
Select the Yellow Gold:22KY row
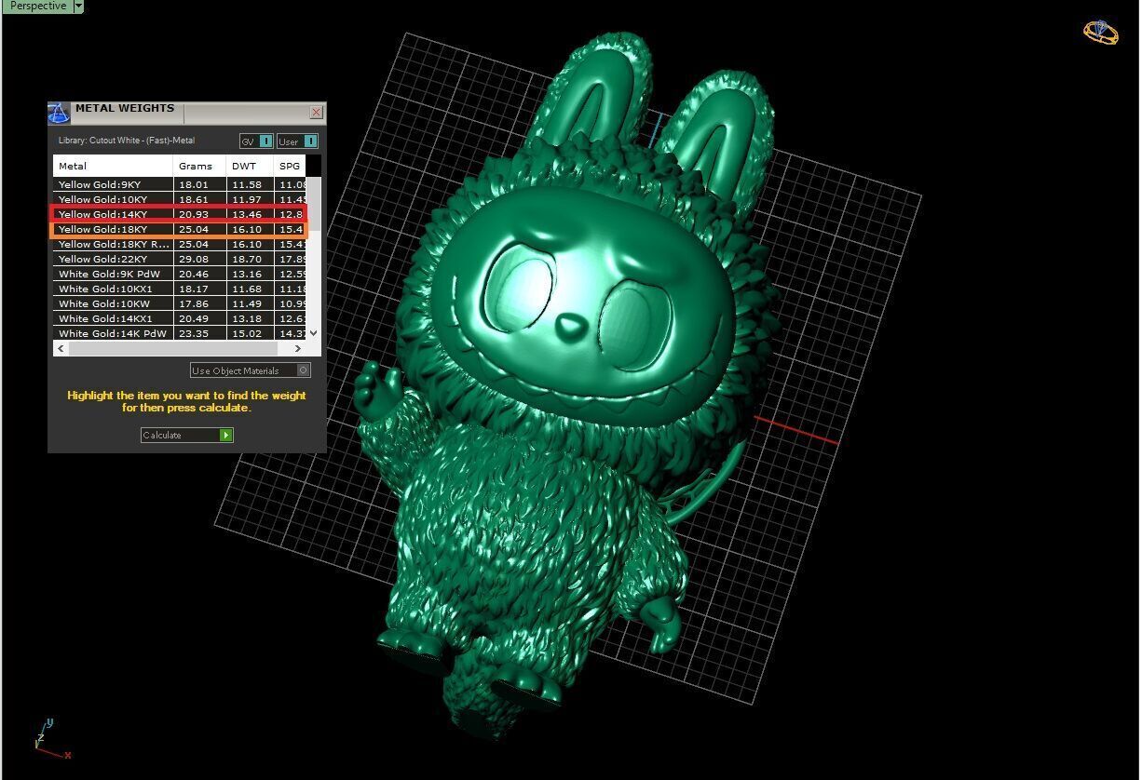pos(179,259)
